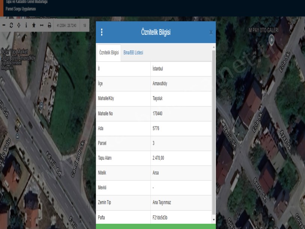Click the bus stop icon on map
This screenshot has width=305, height=229.
[41, 106]
